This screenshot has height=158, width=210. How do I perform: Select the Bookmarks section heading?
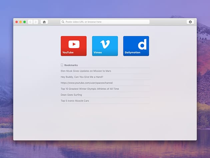click(x=71, y=65)
